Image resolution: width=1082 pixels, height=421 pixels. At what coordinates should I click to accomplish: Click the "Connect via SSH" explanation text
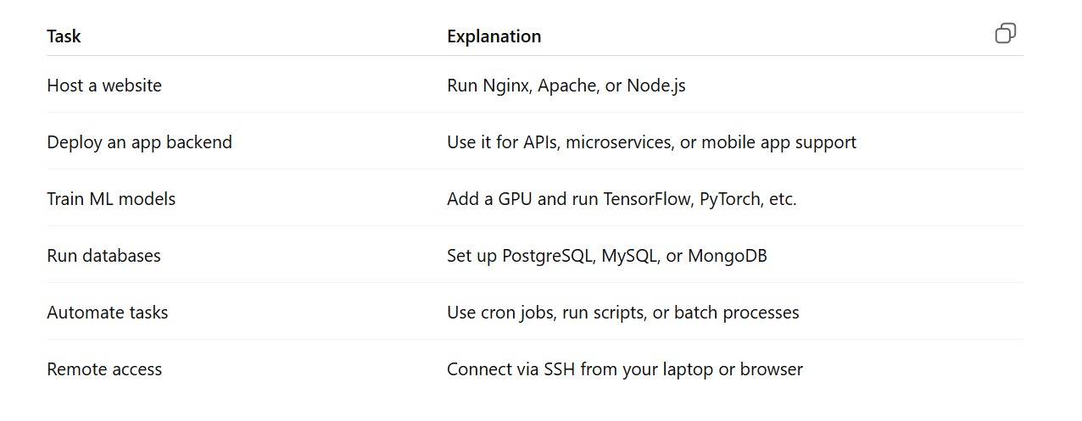point(624,369)
